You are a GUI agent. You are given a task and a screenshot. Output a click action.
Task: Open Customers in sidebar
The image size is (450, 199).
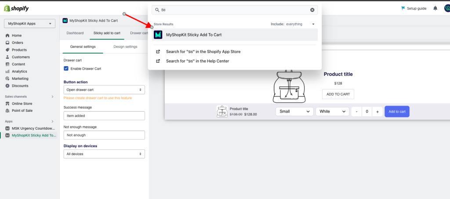click(x=21, y=57)
